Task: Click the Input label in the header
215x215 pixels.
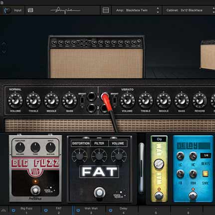Action: tap(17, 10)
